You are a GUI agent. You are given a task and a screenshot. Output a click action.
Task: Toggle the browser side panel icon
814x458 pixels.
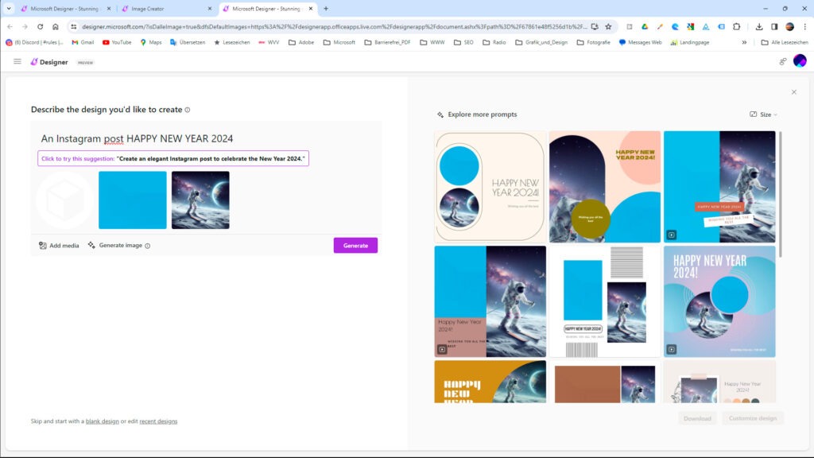[x=774, y=26]
